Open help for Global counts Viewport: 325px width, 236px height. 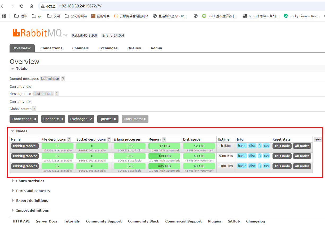pyautogui.click(x=34, y=109)
